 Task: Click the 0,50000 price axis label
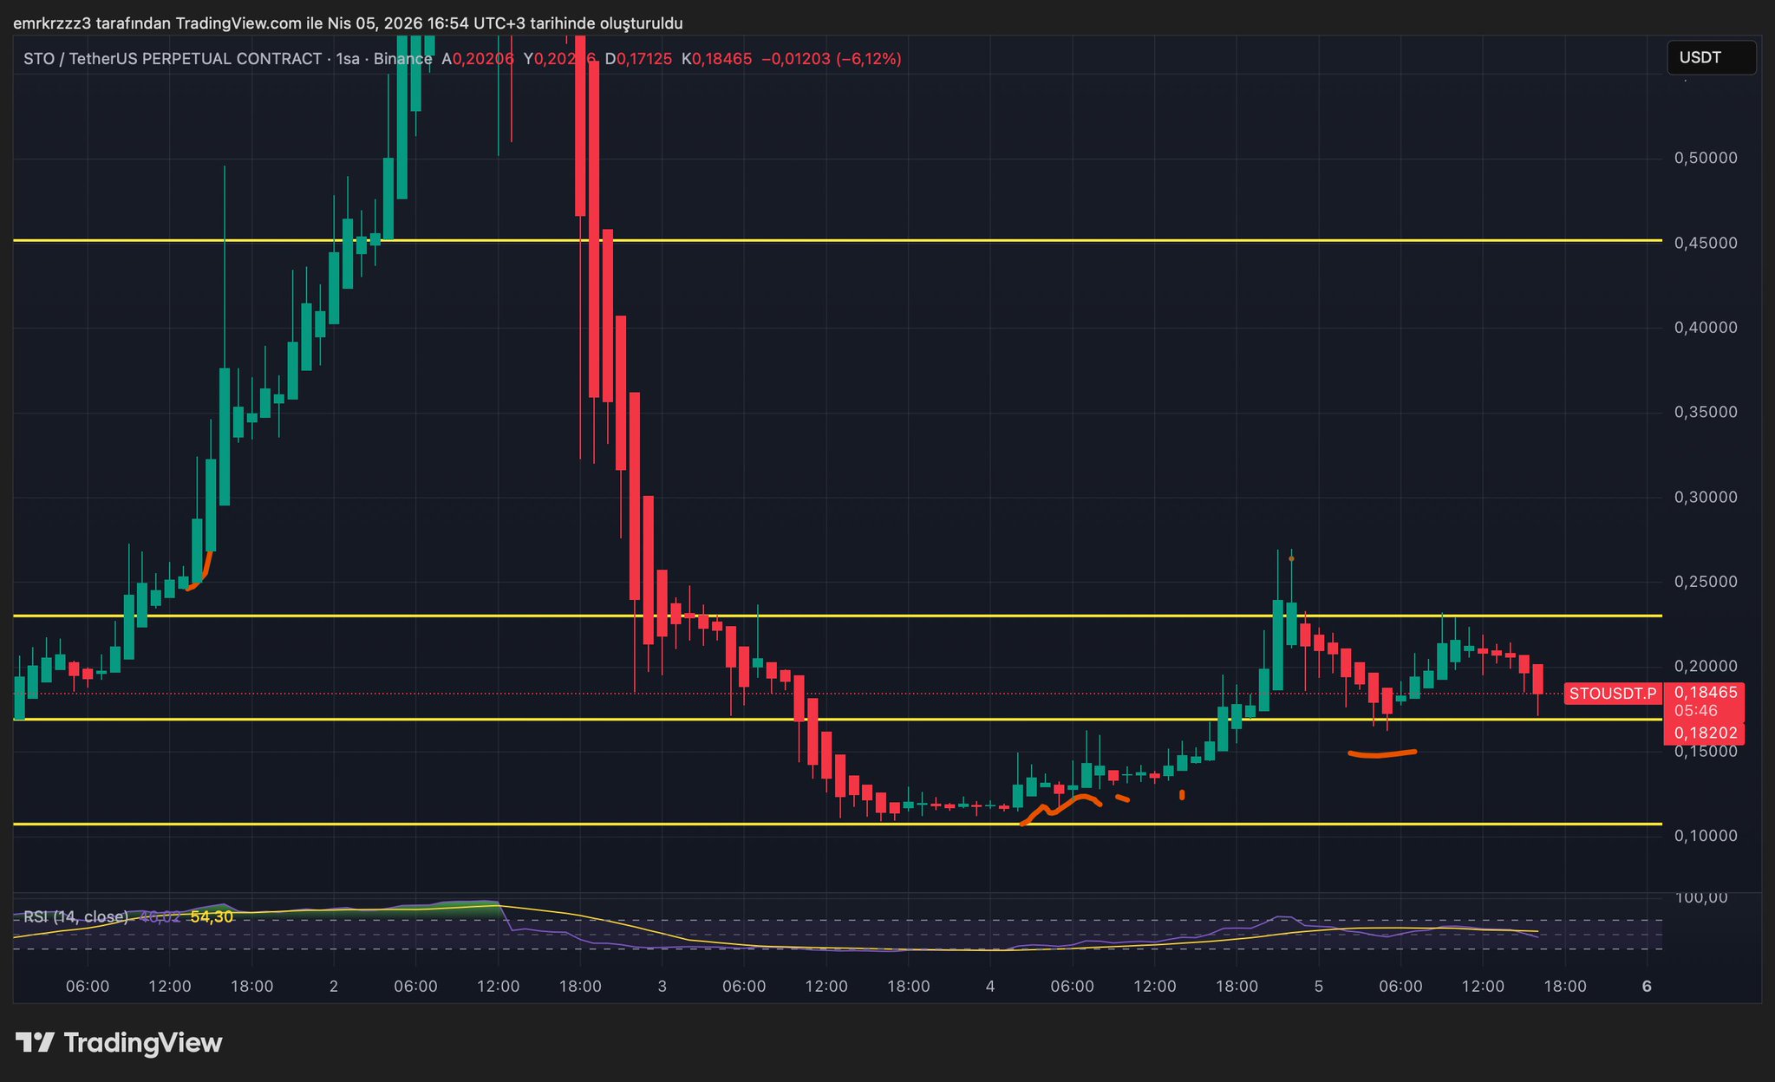(1705, 158)
